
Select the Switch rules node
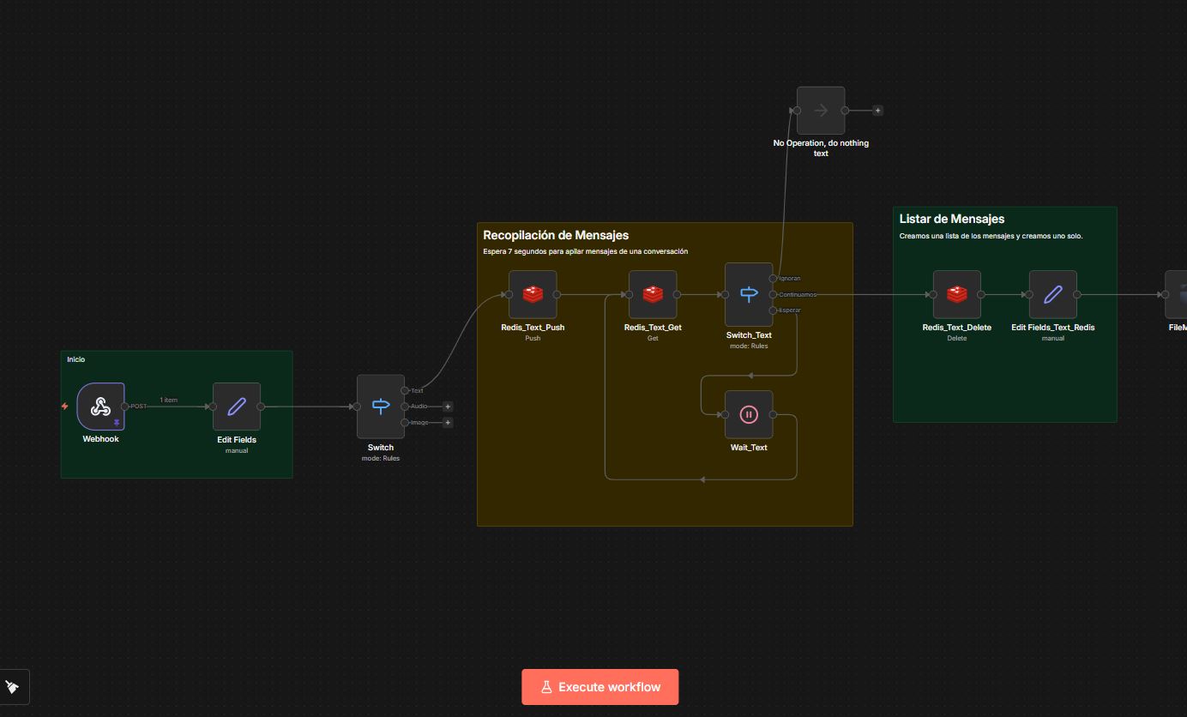(x=381, y=407)
